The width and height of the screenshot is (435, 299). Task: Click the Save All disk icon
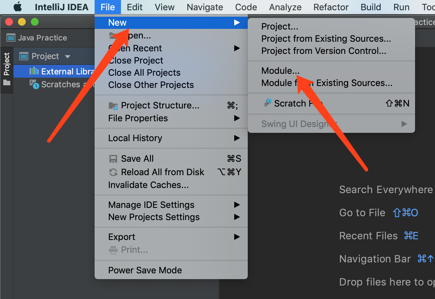(113, 159)
